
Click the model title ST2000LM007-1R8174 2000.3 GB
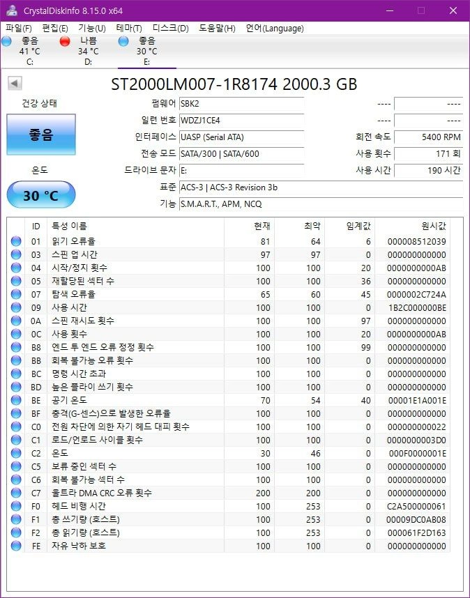tap(234, 84)
